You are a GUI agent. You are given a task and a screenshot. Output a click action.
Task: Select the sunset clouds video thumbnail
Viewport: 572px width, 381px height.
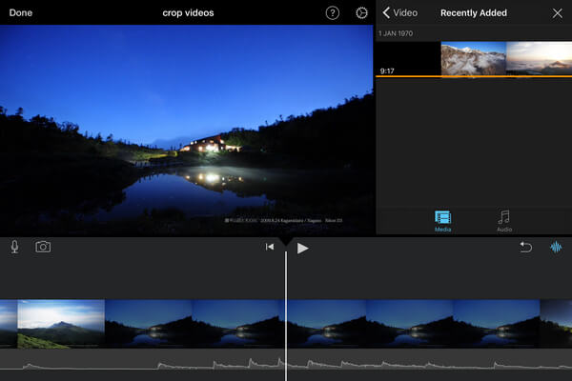coord(539,59)
